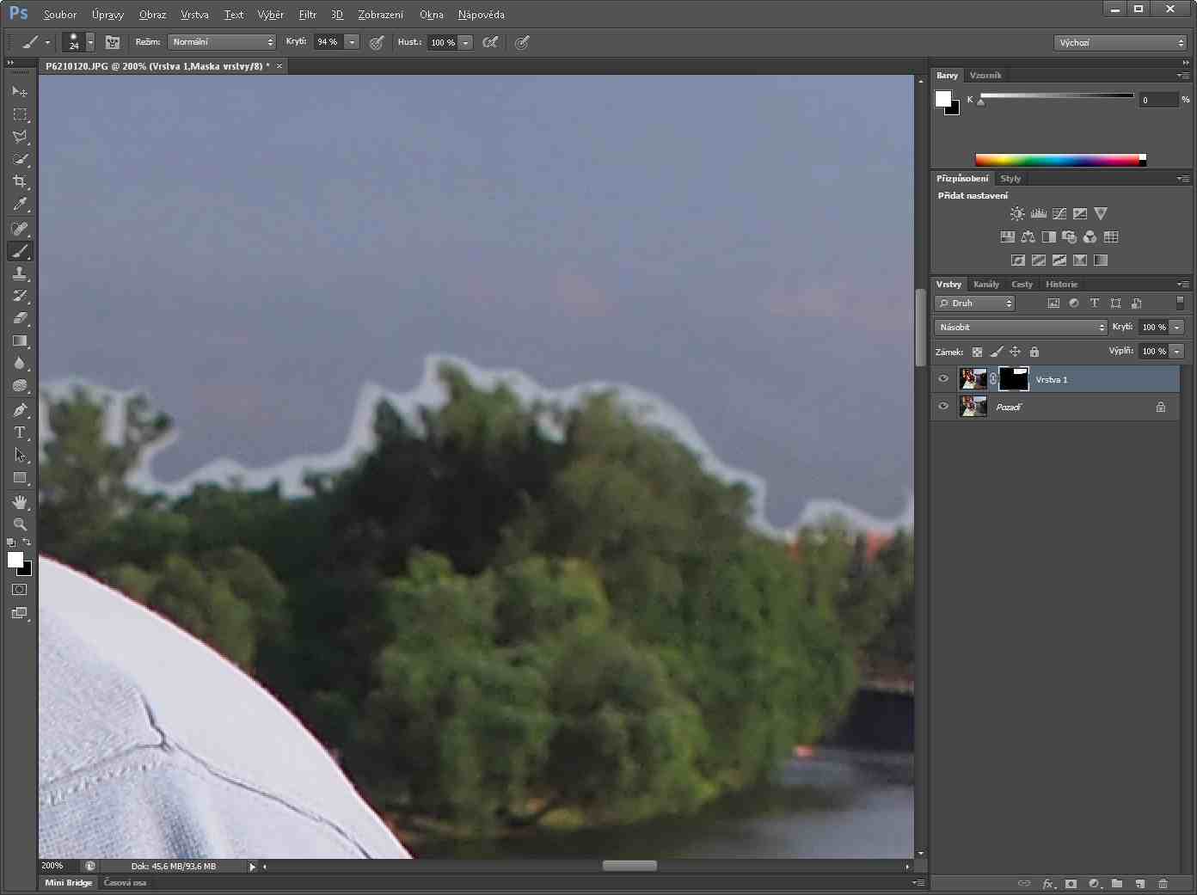Select the Crop tool
This screenshot has width=1197, height=895.
[20, 181]
